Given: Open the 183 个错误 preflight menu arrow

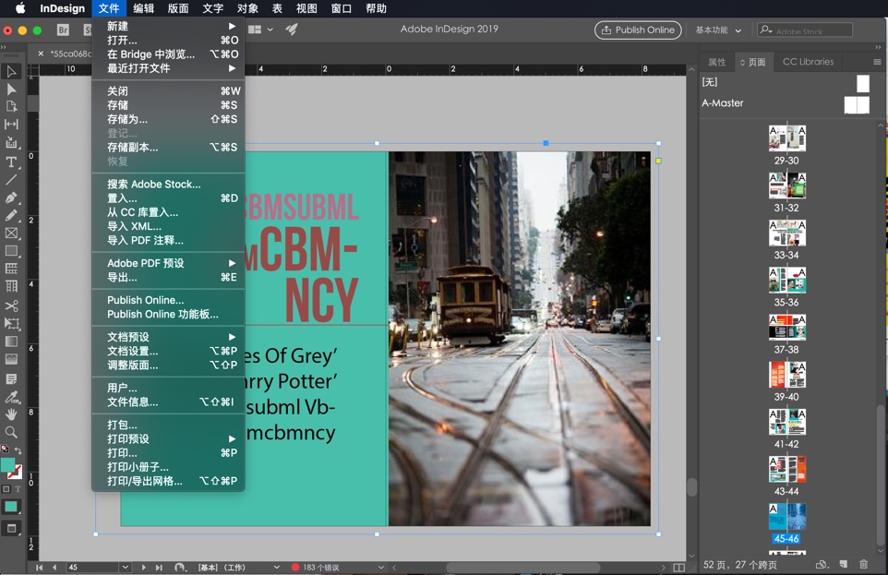Looking at the screenshot, I should (380, 567).
